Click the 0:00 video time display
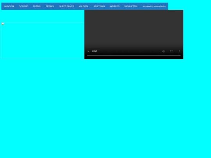211x158 pixels. (95, 51)
